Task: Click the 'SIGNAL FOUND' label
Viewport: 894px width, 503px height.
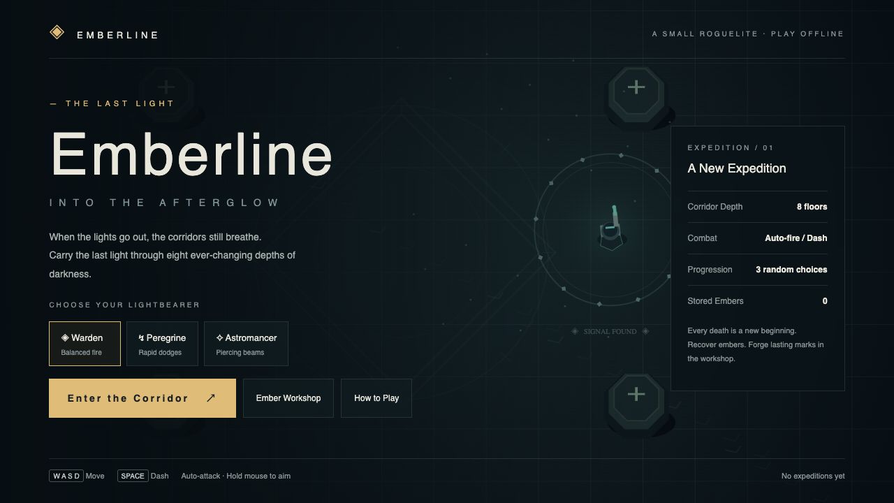Action: (610, 331)
